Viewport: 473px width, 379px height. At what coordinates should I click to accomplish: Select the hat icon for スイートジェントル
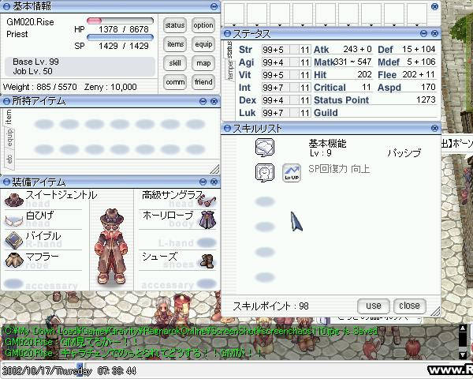[x=13, y=199]
